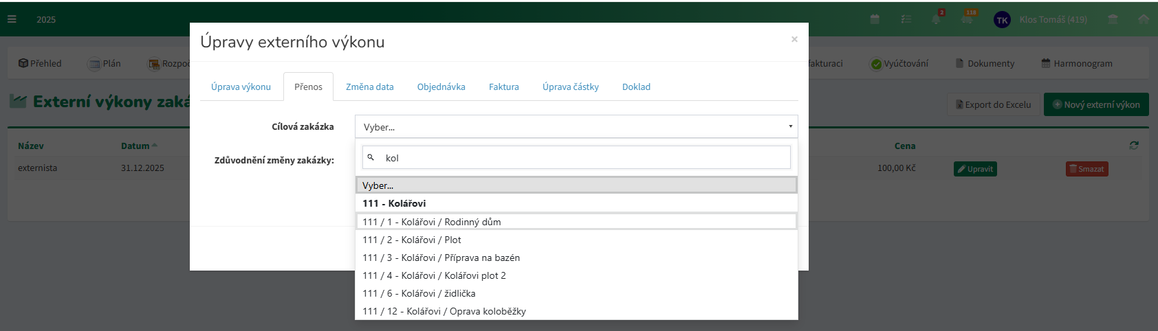The image size is (1158, 331).
Task: Click the TK user avatar
Action: tap(1002, 20)
